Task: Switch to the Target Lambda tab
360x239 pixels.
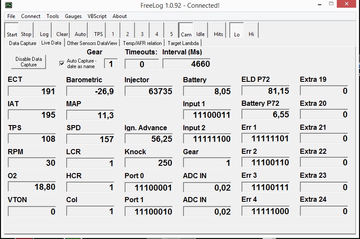Action: tap(183, 43)
